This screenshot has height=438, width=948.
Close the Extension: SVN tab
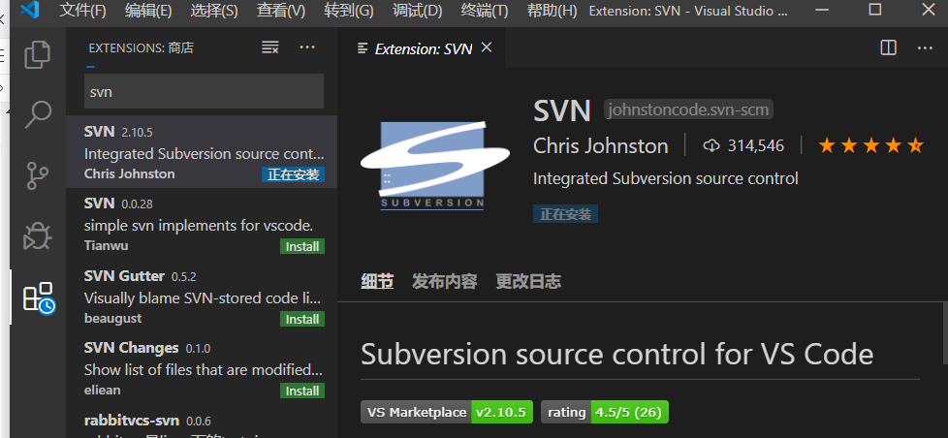486,47
